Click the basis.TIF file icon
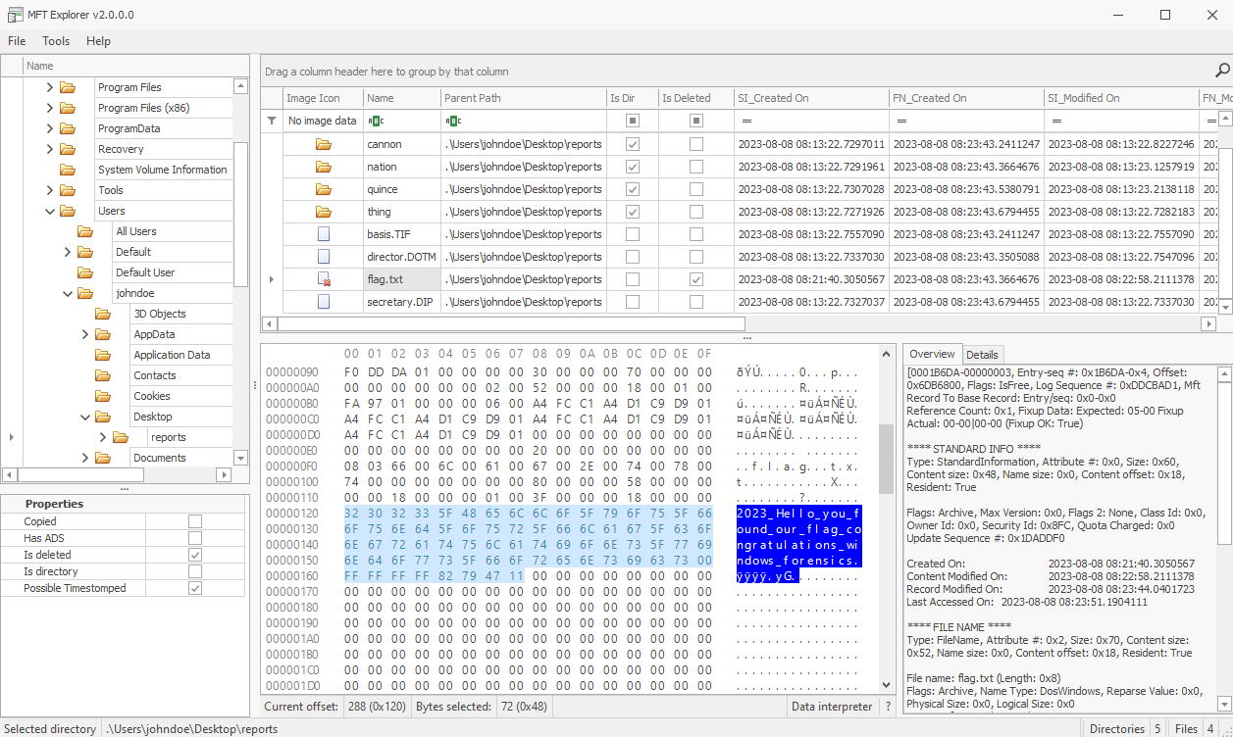1233x737 pixels. (x=323, y=234)
